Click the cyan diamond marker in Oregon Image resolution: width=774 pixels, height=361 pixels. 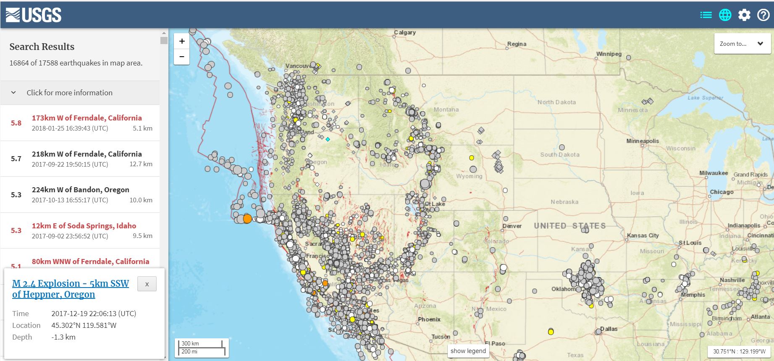(328, 139)
